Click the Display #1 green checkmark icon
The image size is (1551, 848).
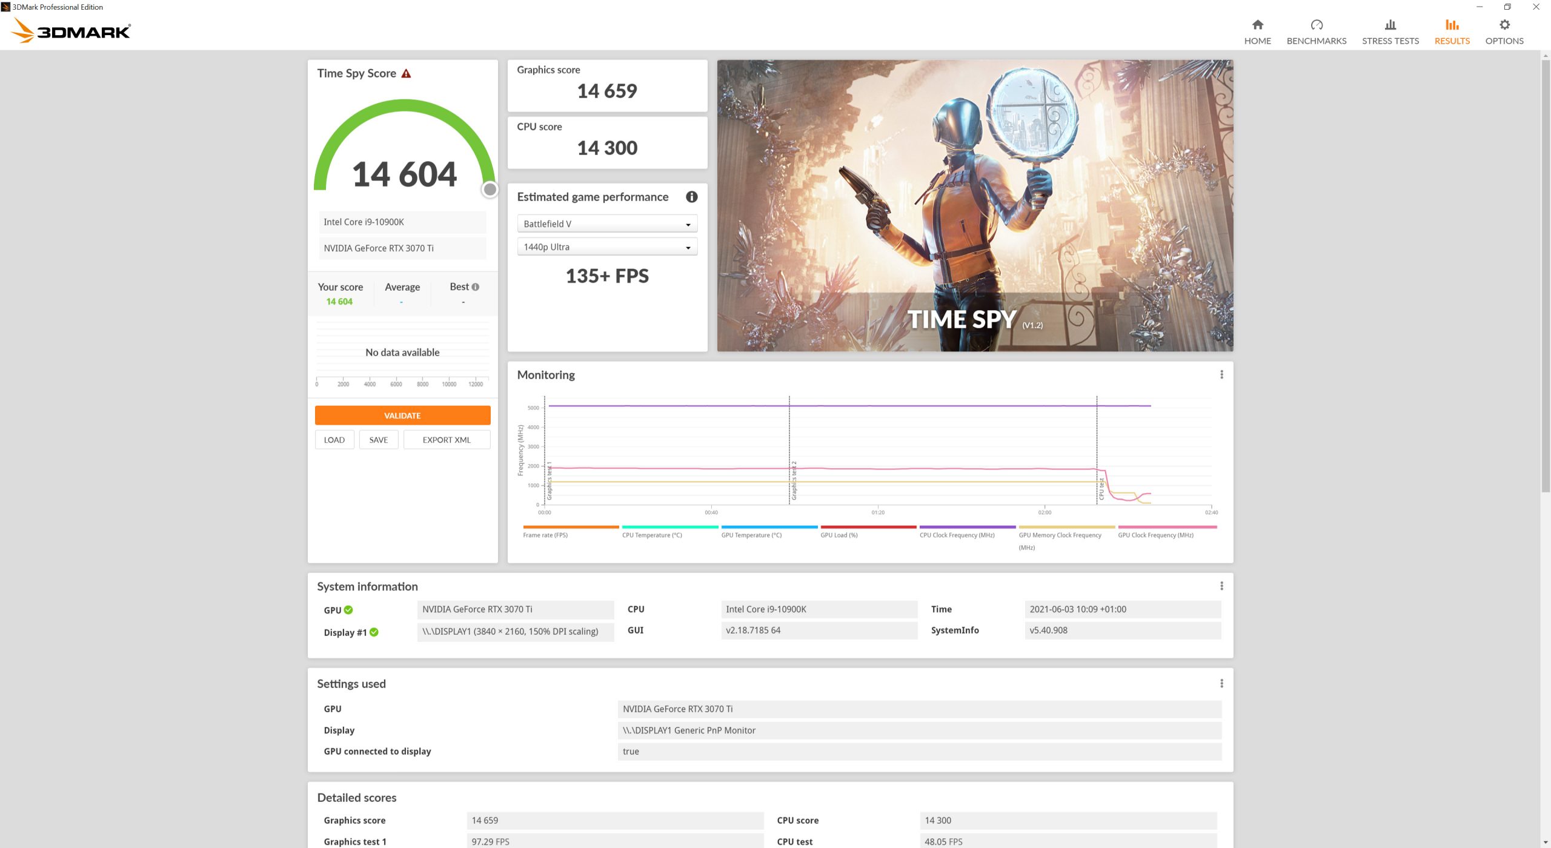[x=374, y=632]
